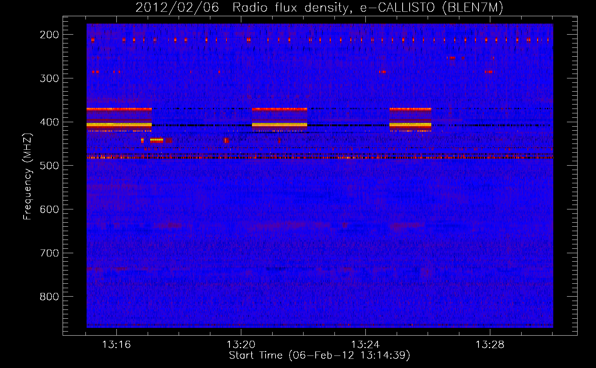Click the 13:20 time tick label
The image size is (596, 368).
pos(241,345)
